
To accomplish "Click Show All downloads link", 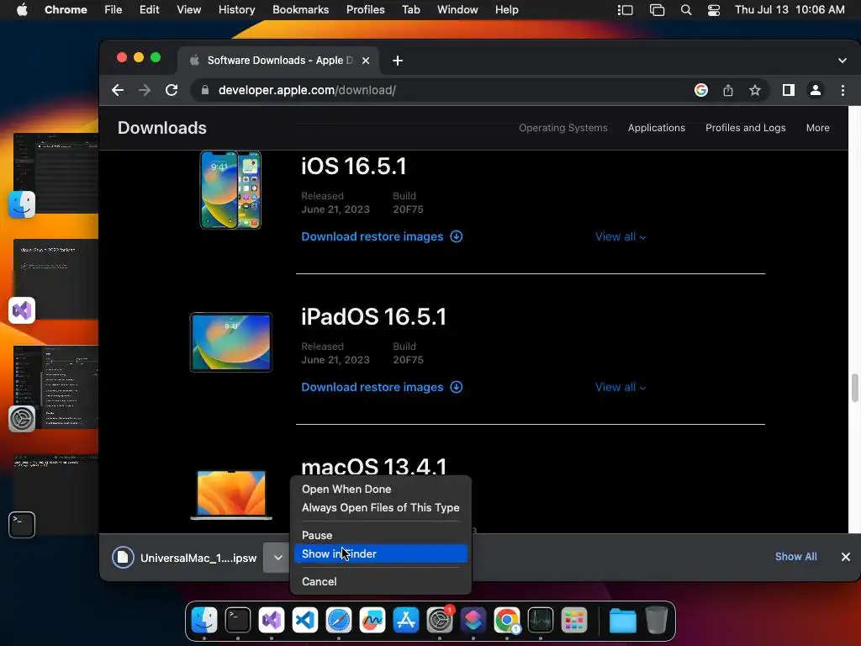I will click(795, 557).
